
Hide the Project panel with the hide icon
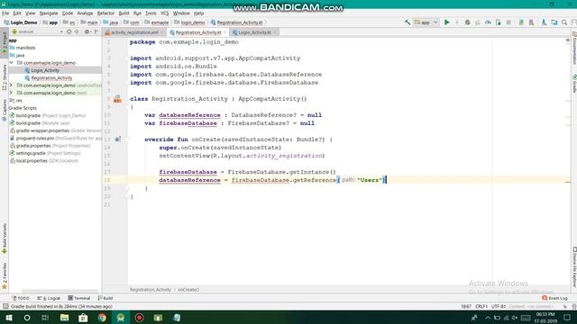coord(96,32)
